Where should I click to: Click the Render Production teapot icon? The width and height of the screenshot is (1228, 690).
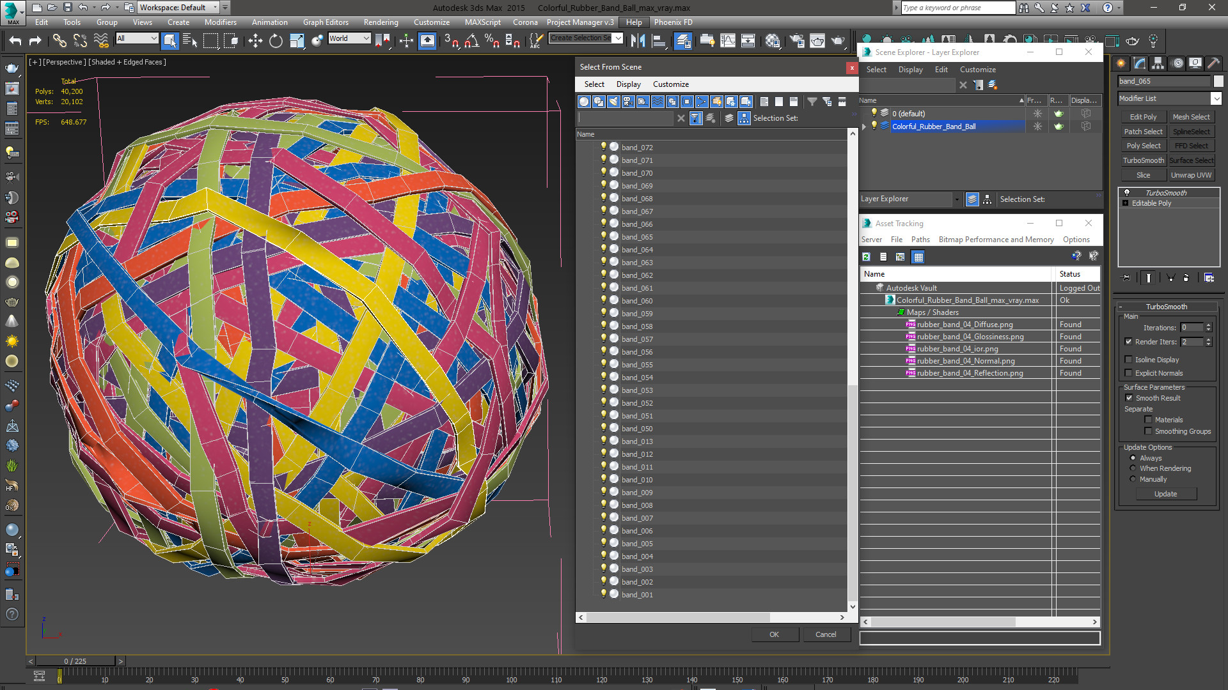(838, 41)
